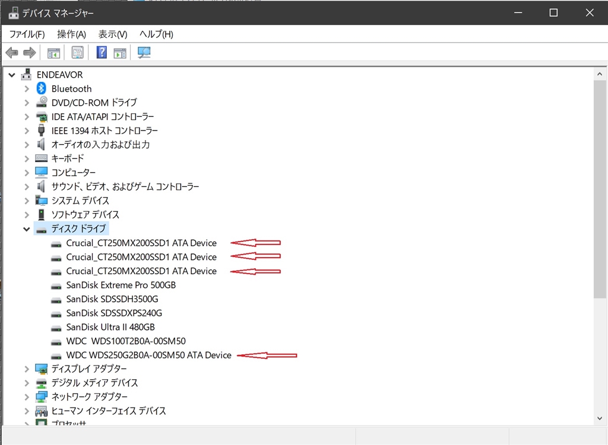The width and height of the screenshot is (608, 445).
Task: Select the ディスク ドライブ category label
Action: click(78, 228)
